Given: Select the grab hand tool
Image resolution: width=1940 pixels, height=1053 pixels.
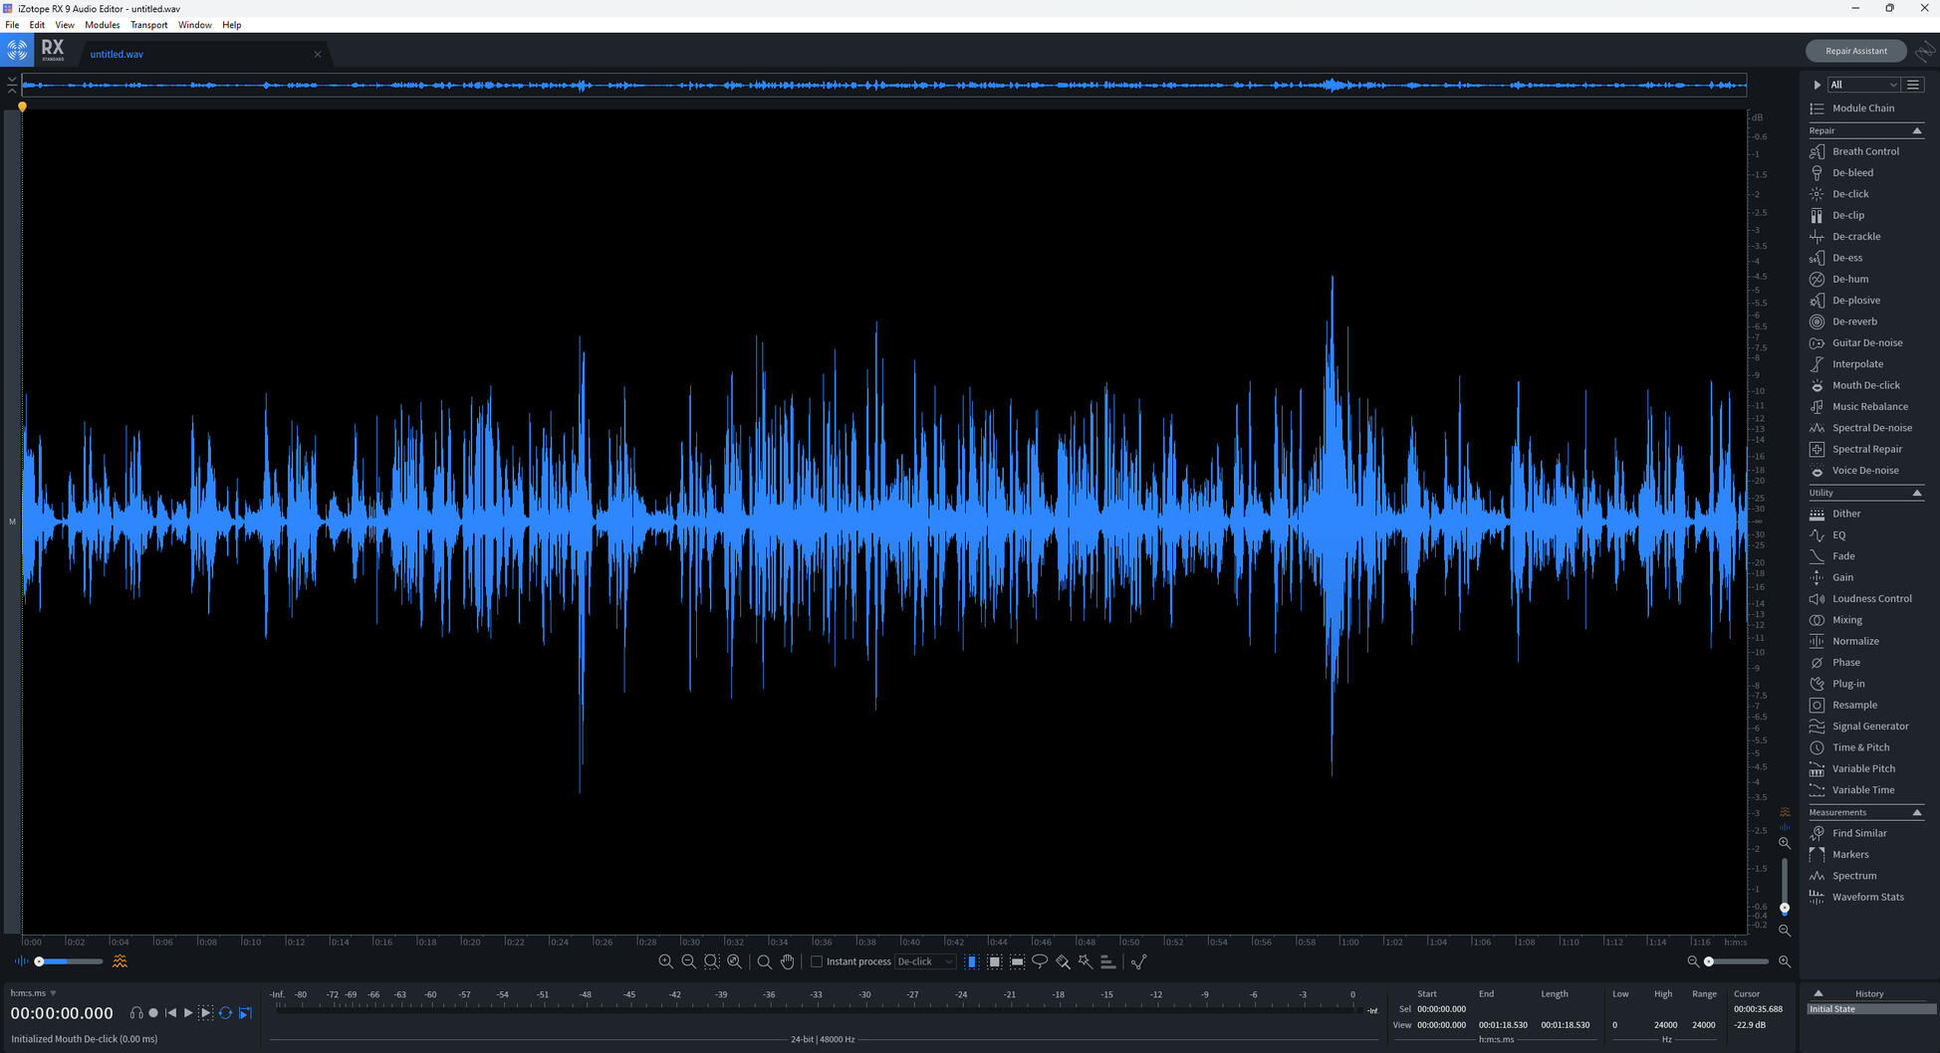Looking at the screenshot, I should click(787, 961).
